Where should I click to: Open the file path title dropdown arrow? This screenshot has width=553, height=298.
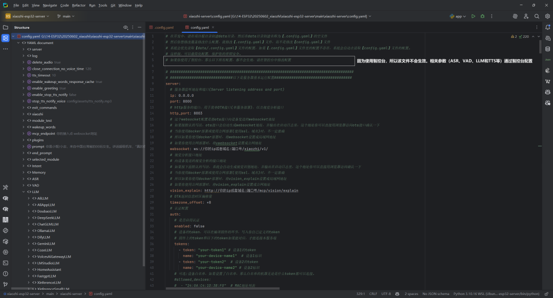point(370,16)
